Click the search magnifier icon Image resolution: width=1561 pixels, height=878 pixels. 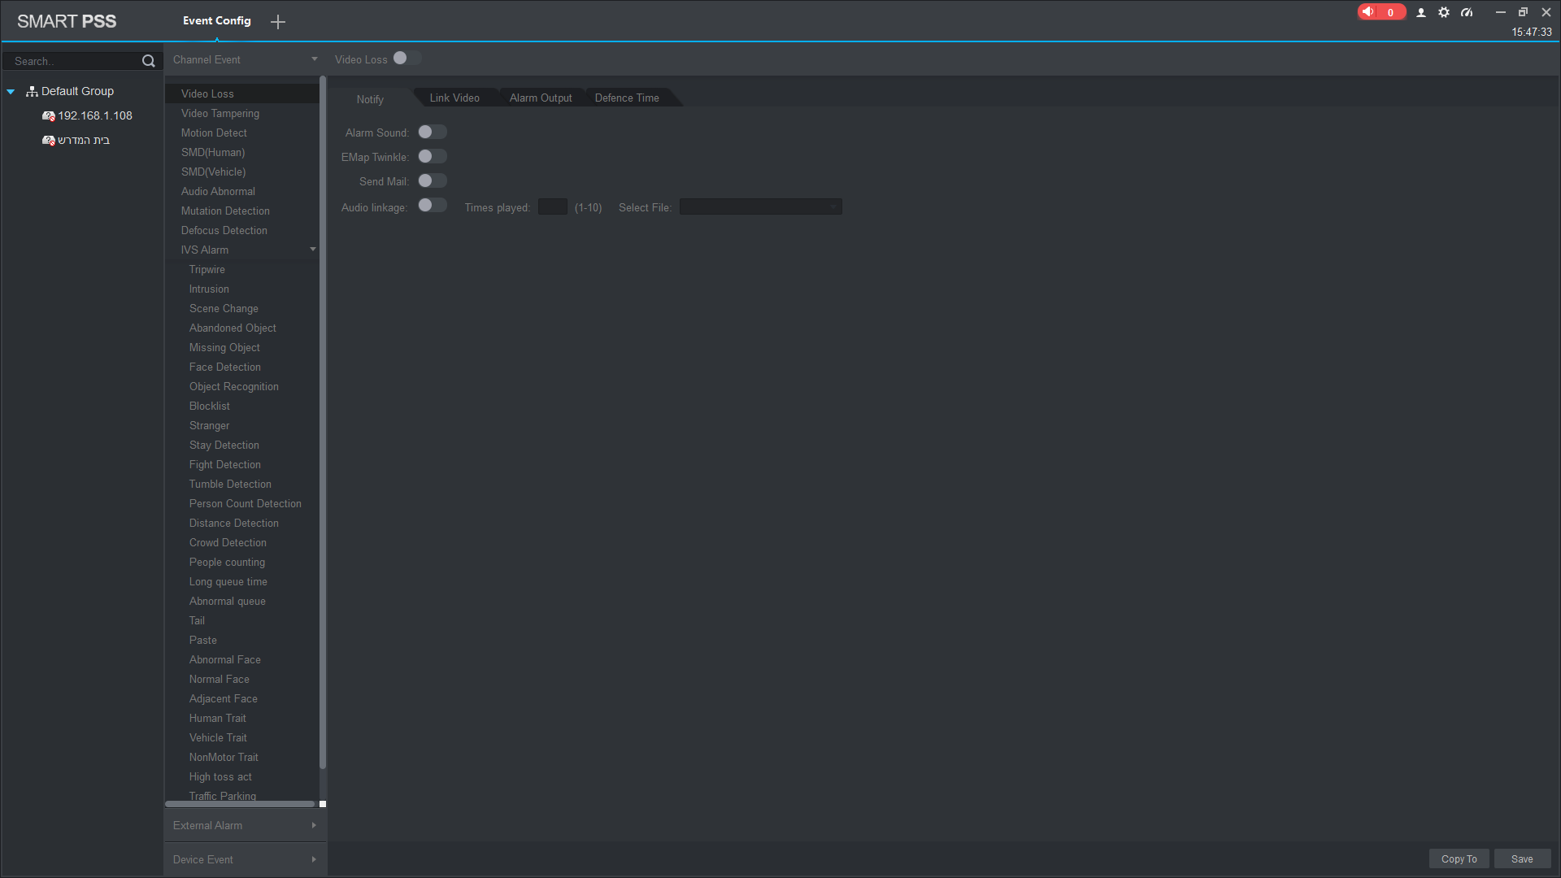pos(148,61)
